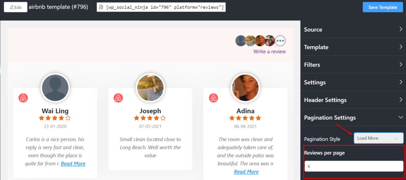Expand Adina's review with Read More

click(246, 171)
